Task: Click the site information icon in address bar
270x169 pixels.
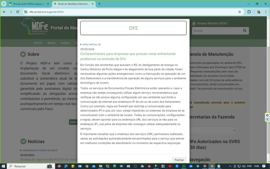Action: tap(26, 12)
